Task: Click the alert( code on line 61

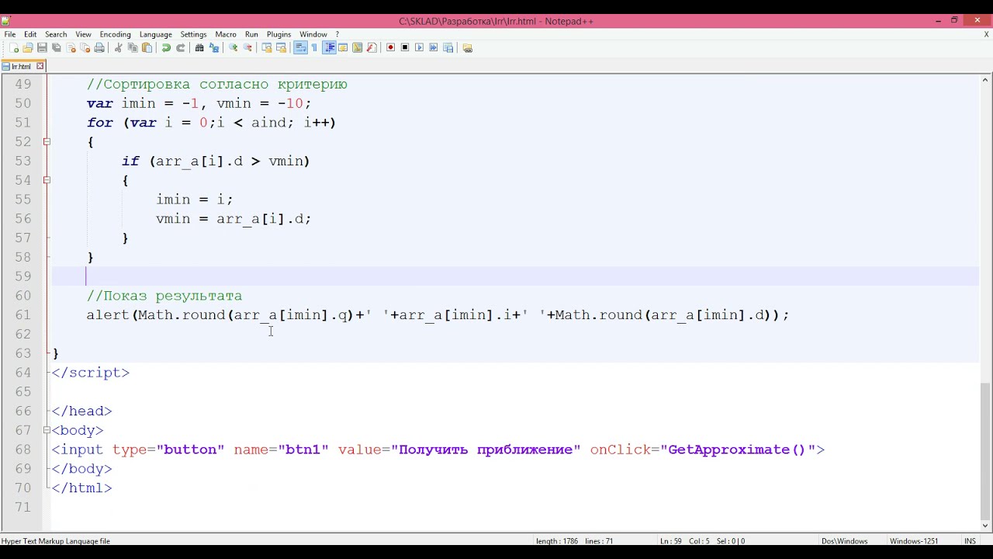Action: (112, 314)
